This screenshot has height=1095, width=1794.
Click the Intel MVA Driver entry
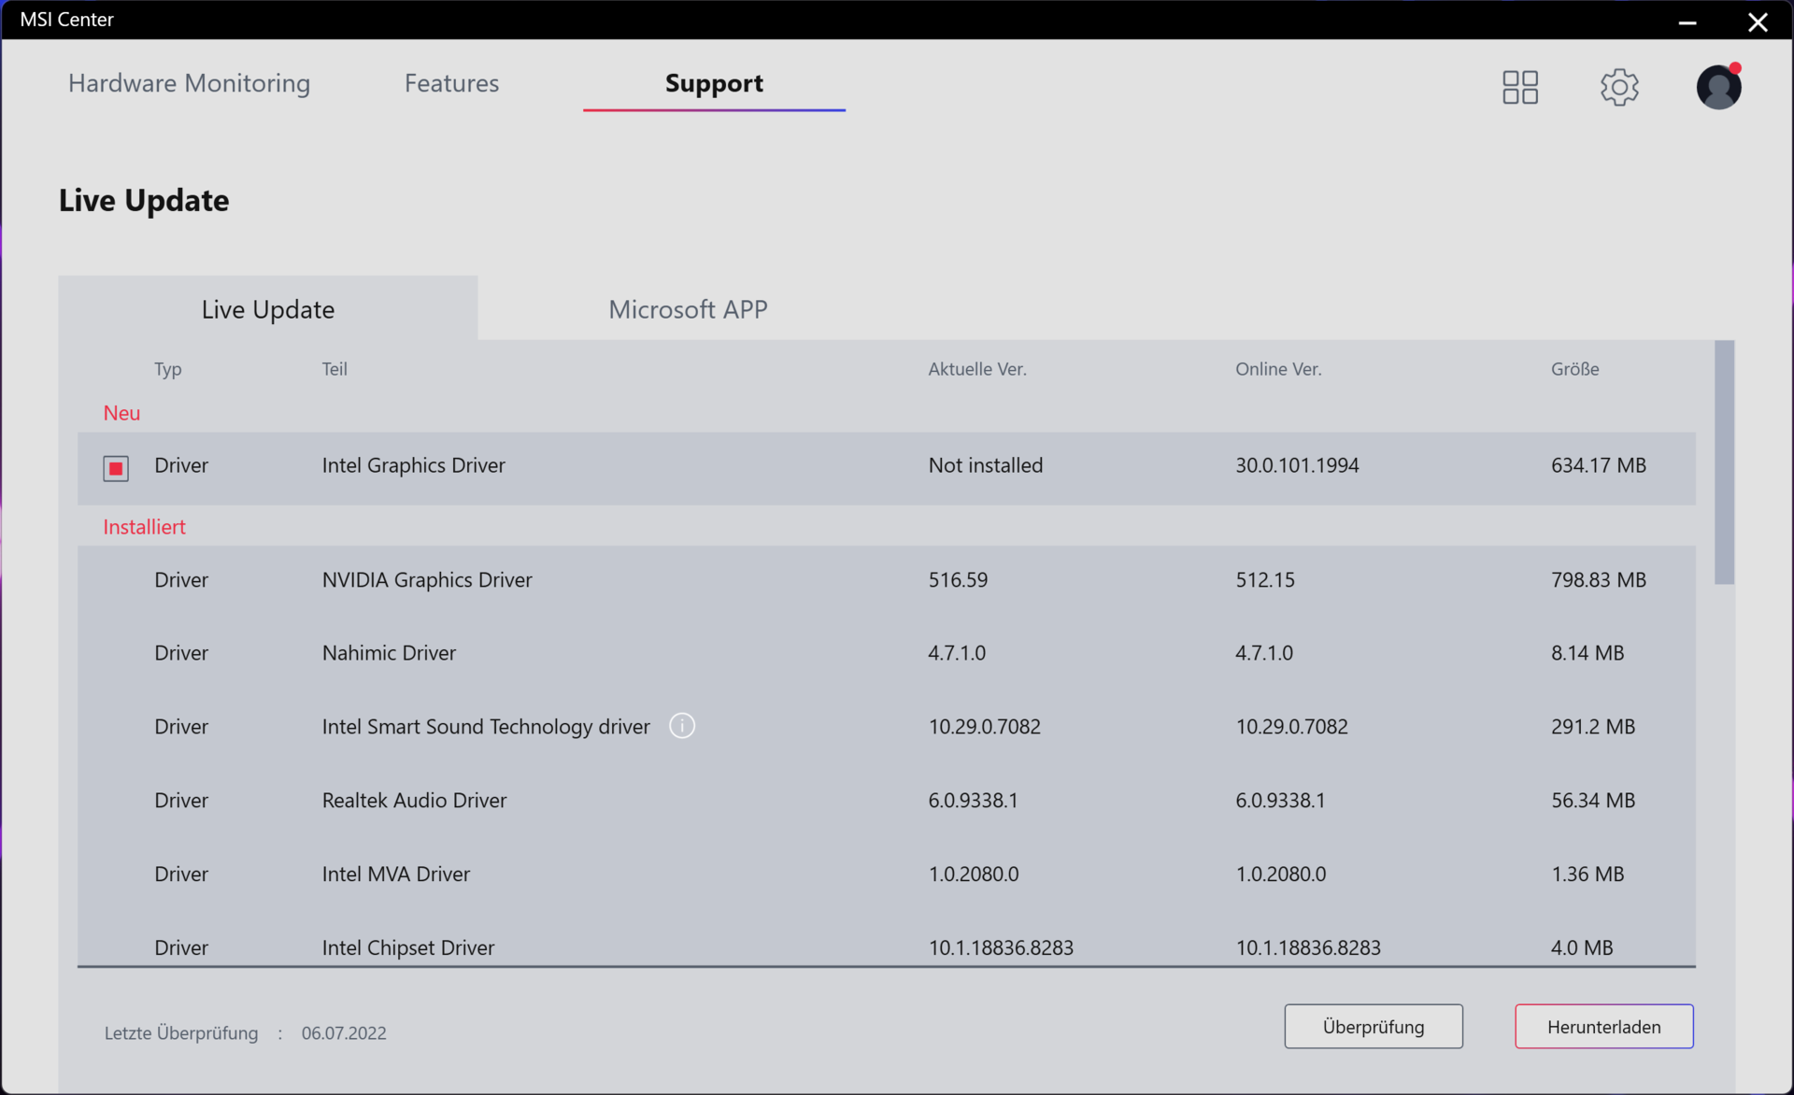[395, 875]
